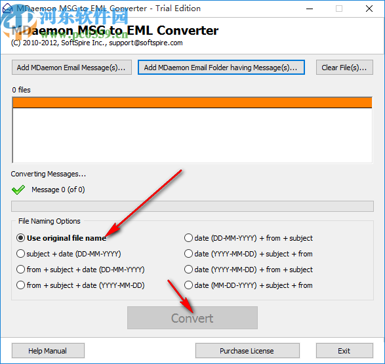The height and width of the screenshot is (364, 385).
Task: Click the Clear File(s) button
Action: pyautogui.click(x=344, y=68)
